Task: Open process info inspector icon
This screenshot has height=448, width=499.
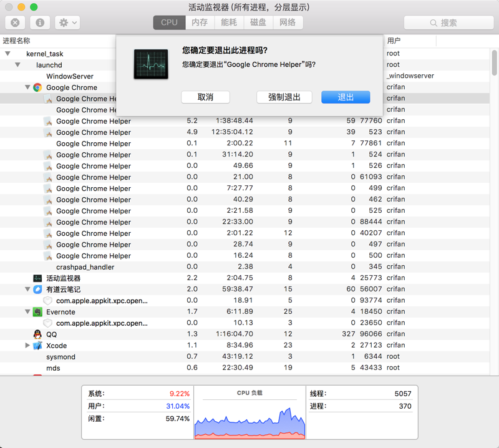Action: (40, 22)
